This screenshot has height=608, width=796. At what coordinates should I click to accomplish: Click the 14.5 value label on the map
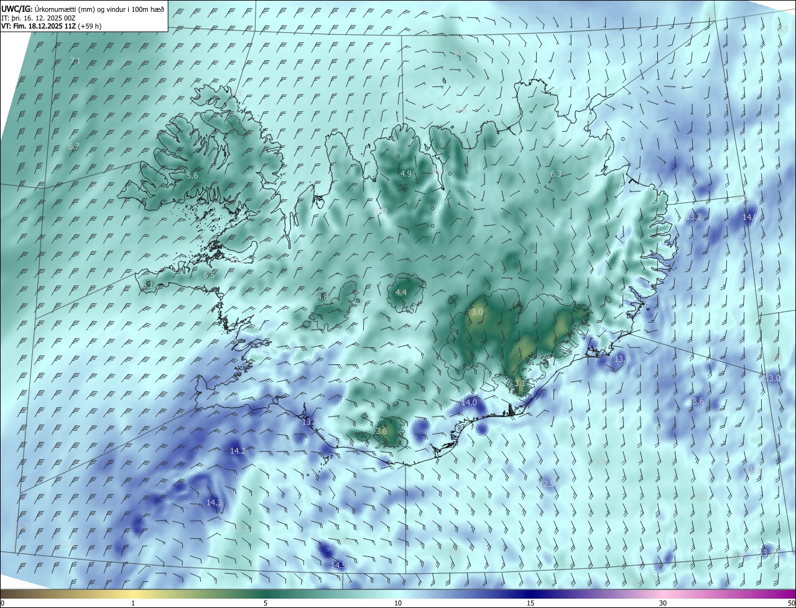339,565
